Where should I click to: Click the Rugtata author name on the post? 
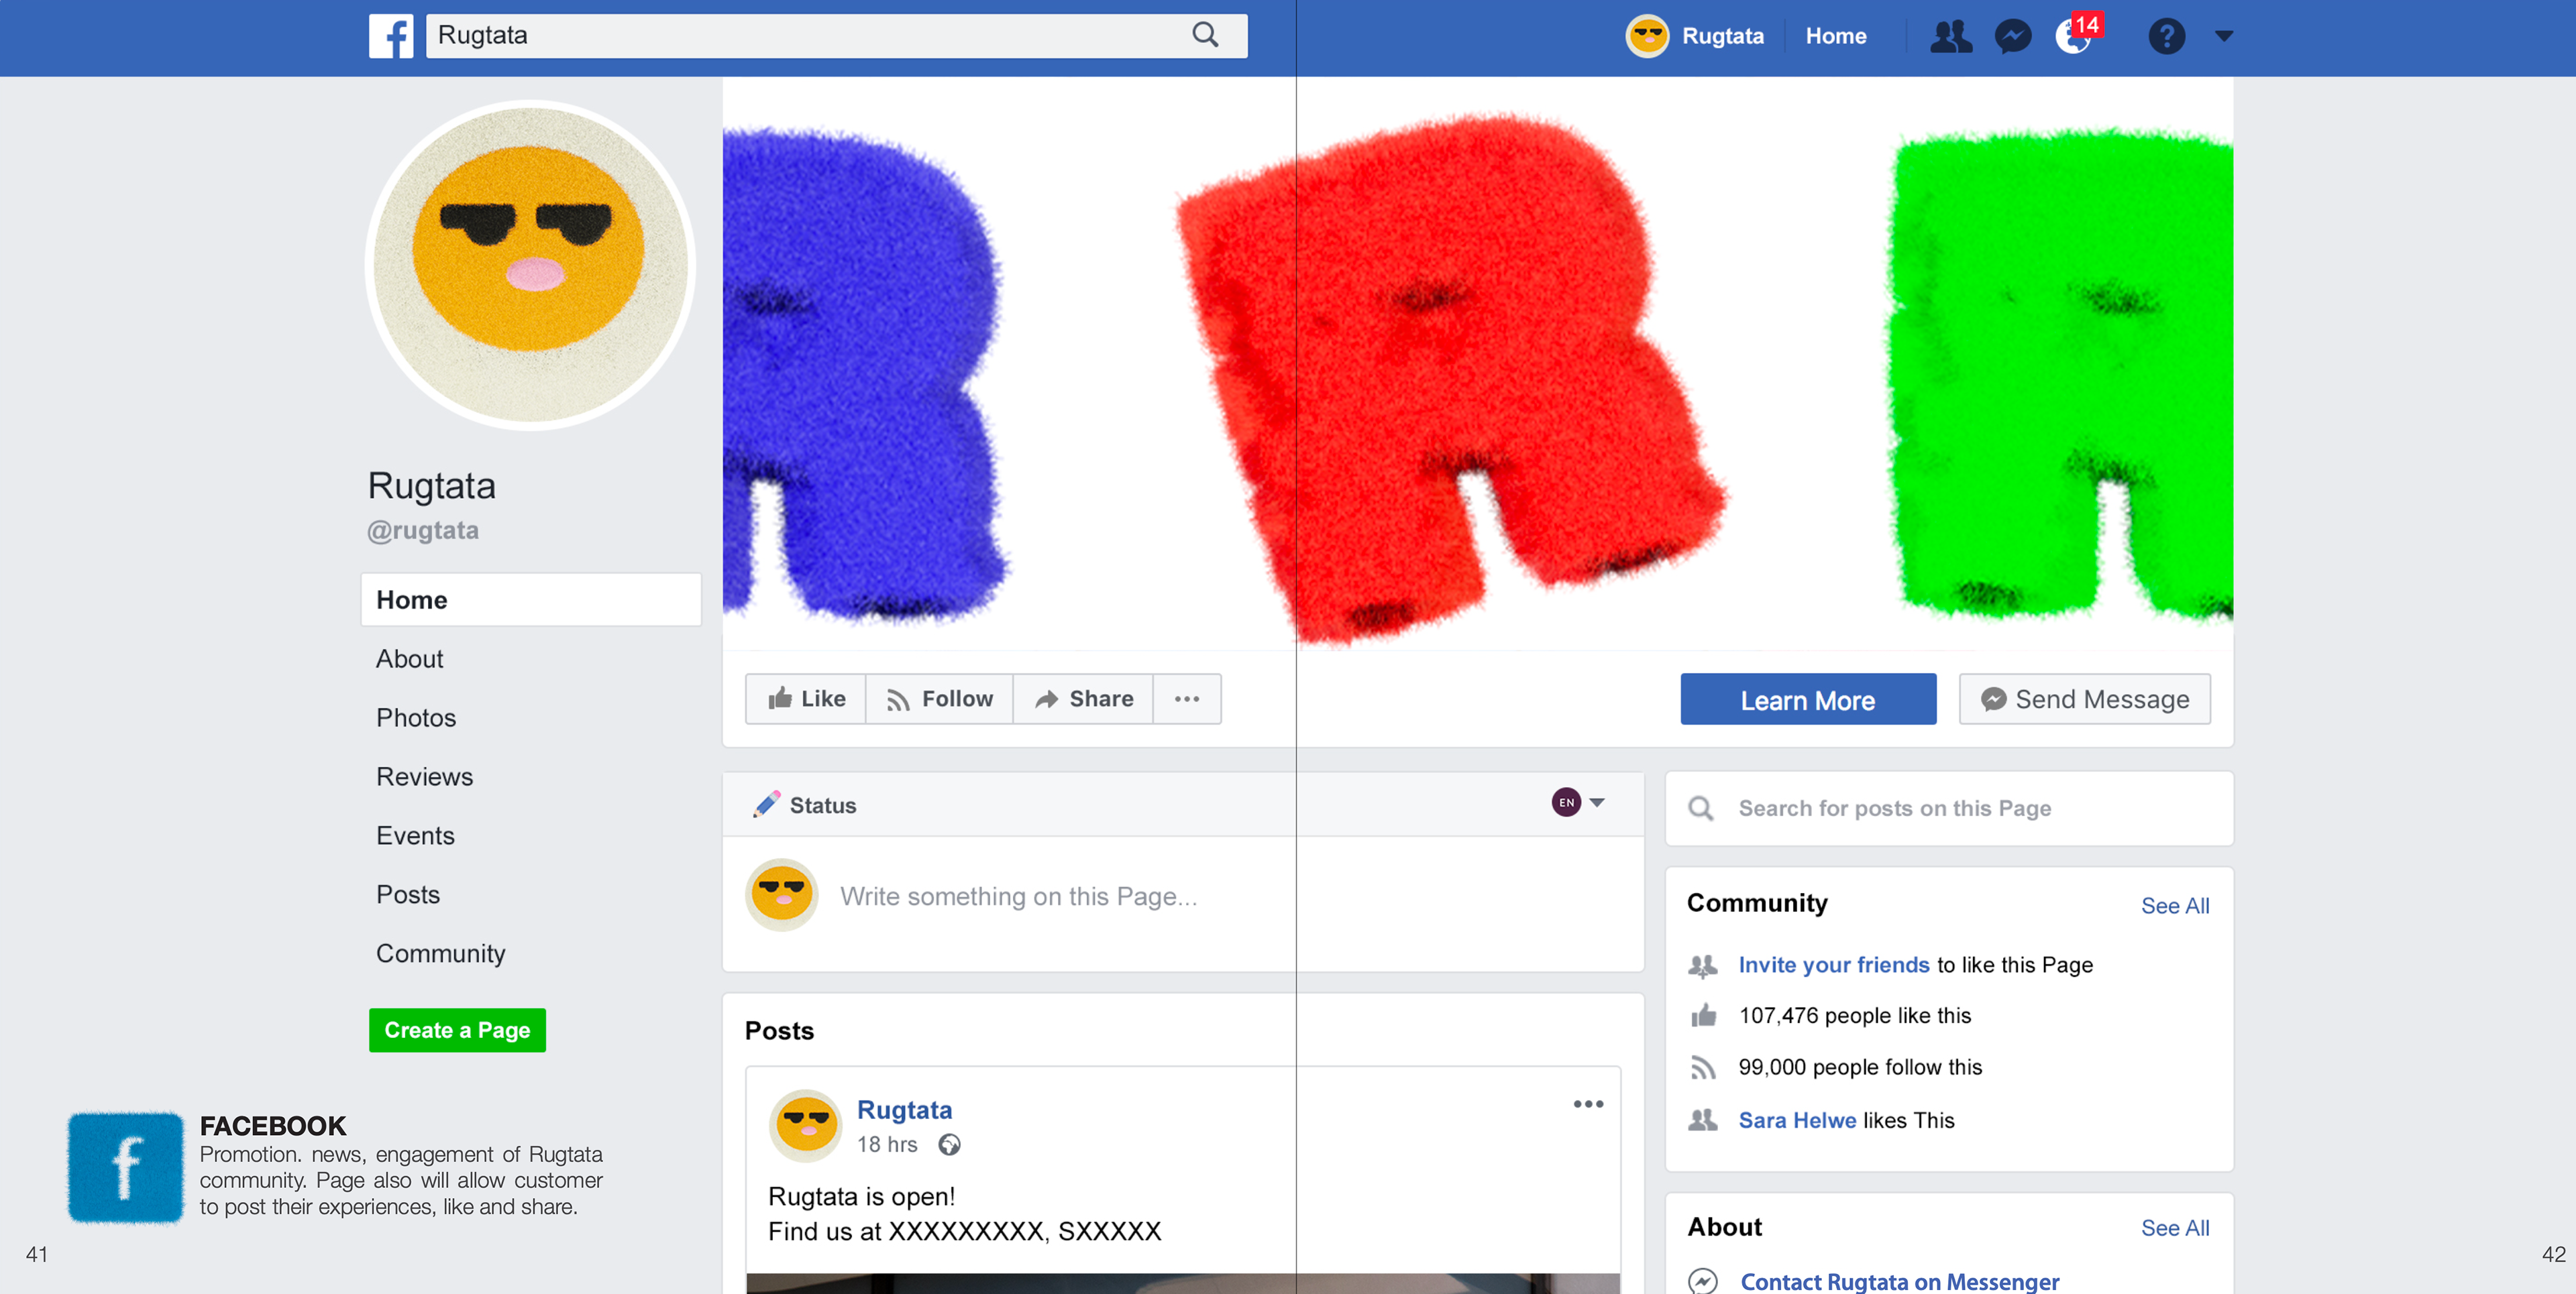904,1110
